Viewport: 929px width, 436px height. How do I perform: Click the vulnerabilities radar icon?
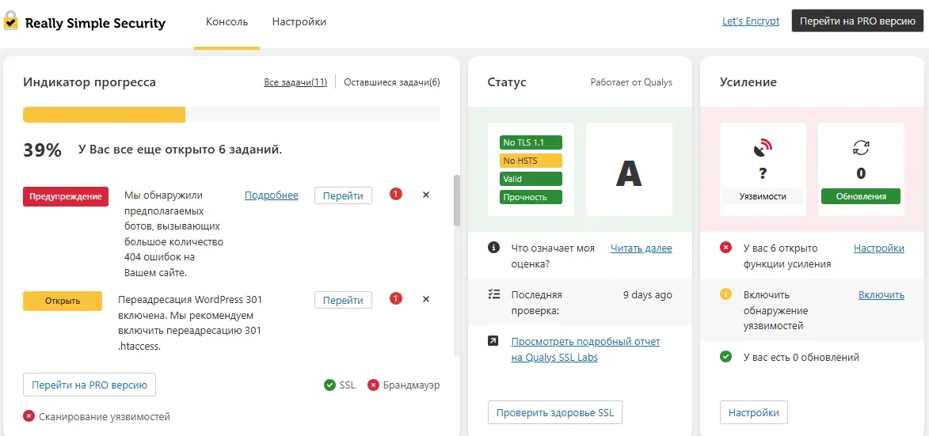click(763, 148)
